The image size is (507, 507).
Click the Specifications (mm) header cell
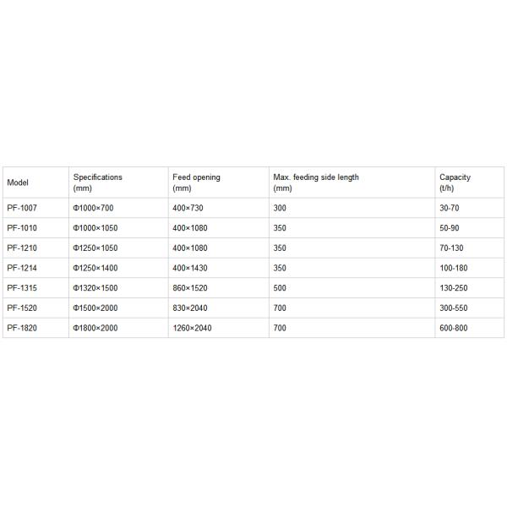pos(98,183)
